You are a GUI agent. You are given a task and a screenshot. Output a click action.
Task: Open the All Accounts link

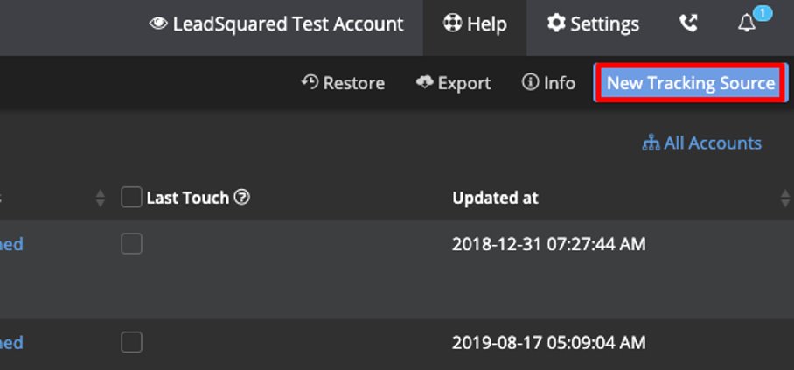pyautogui.click(x=713, y=143)
